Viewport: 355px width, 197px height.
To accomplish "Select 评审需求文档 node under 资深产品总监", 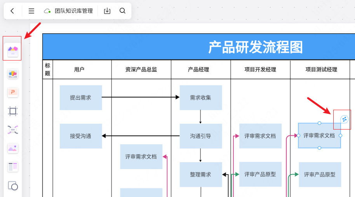I will [141, 157].
